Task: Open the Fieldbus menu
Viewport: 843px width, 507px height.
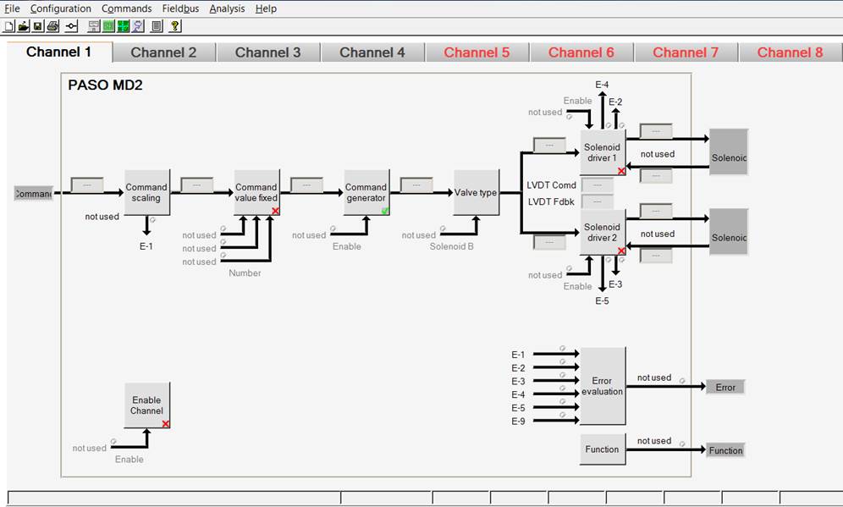Action: (x=180, y=8)
